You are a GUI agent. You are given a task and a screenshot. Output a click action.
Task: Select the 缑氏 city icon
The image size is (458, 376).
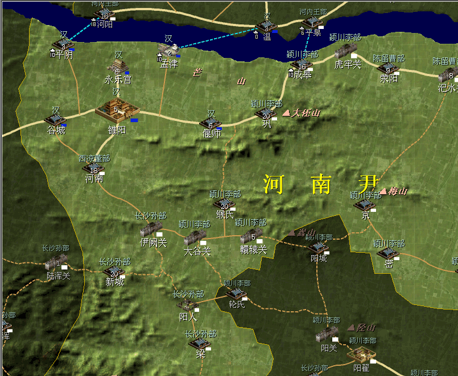click(224, 204)
